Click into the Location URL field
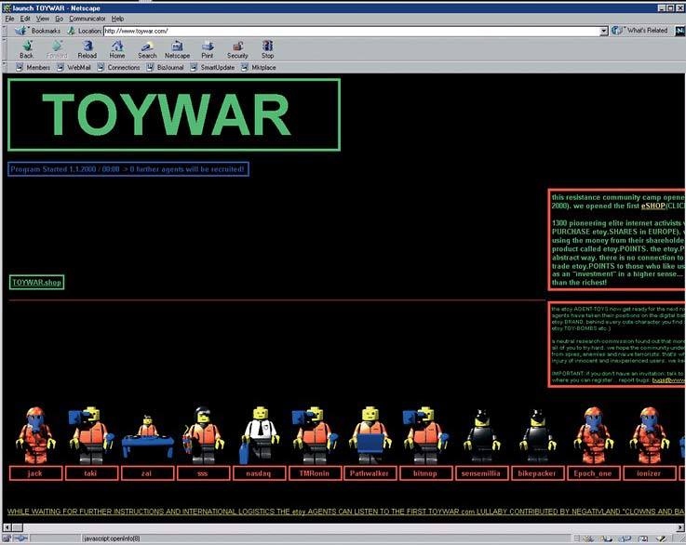Screen dimensions: 686x545 pos(354,31)
